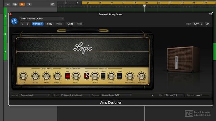216x121 pixels.
Task: Toggle the Reverb ON/OFF switch
Action: pos(68,76)
